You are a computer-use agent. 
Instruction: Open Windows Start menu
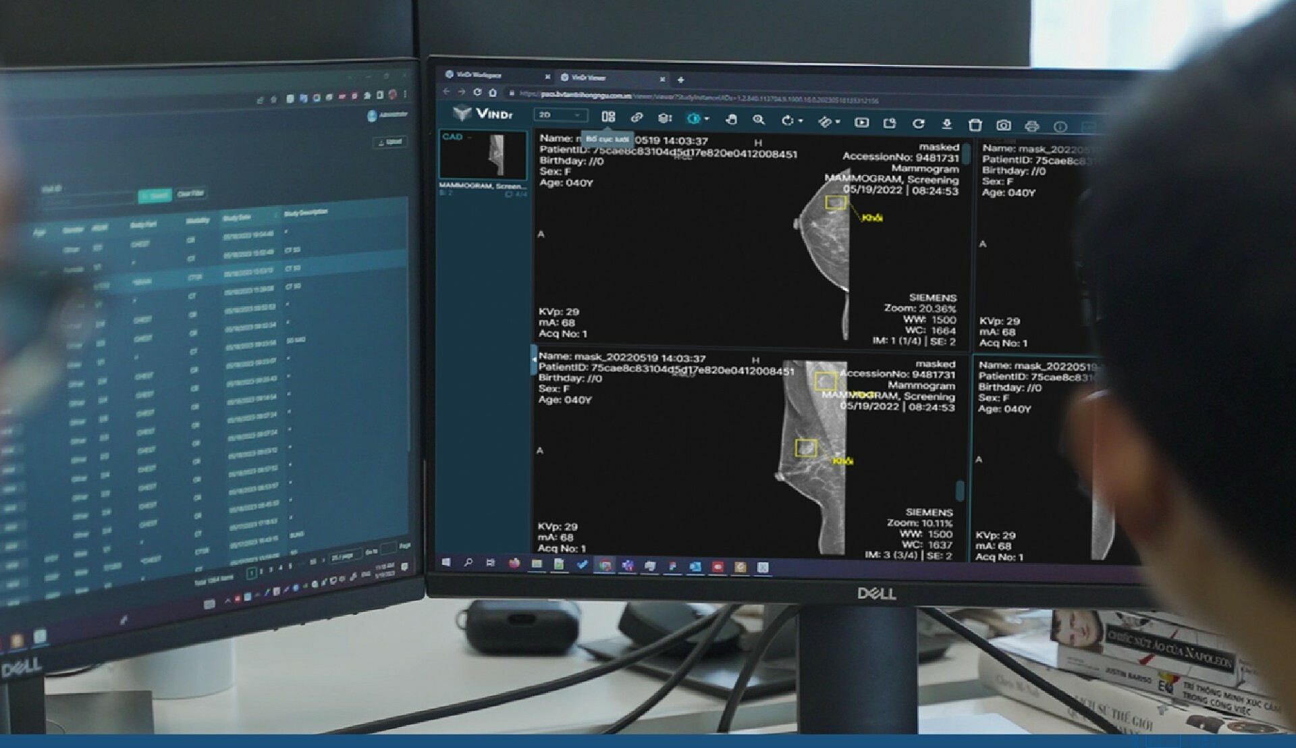pos(446,562)
